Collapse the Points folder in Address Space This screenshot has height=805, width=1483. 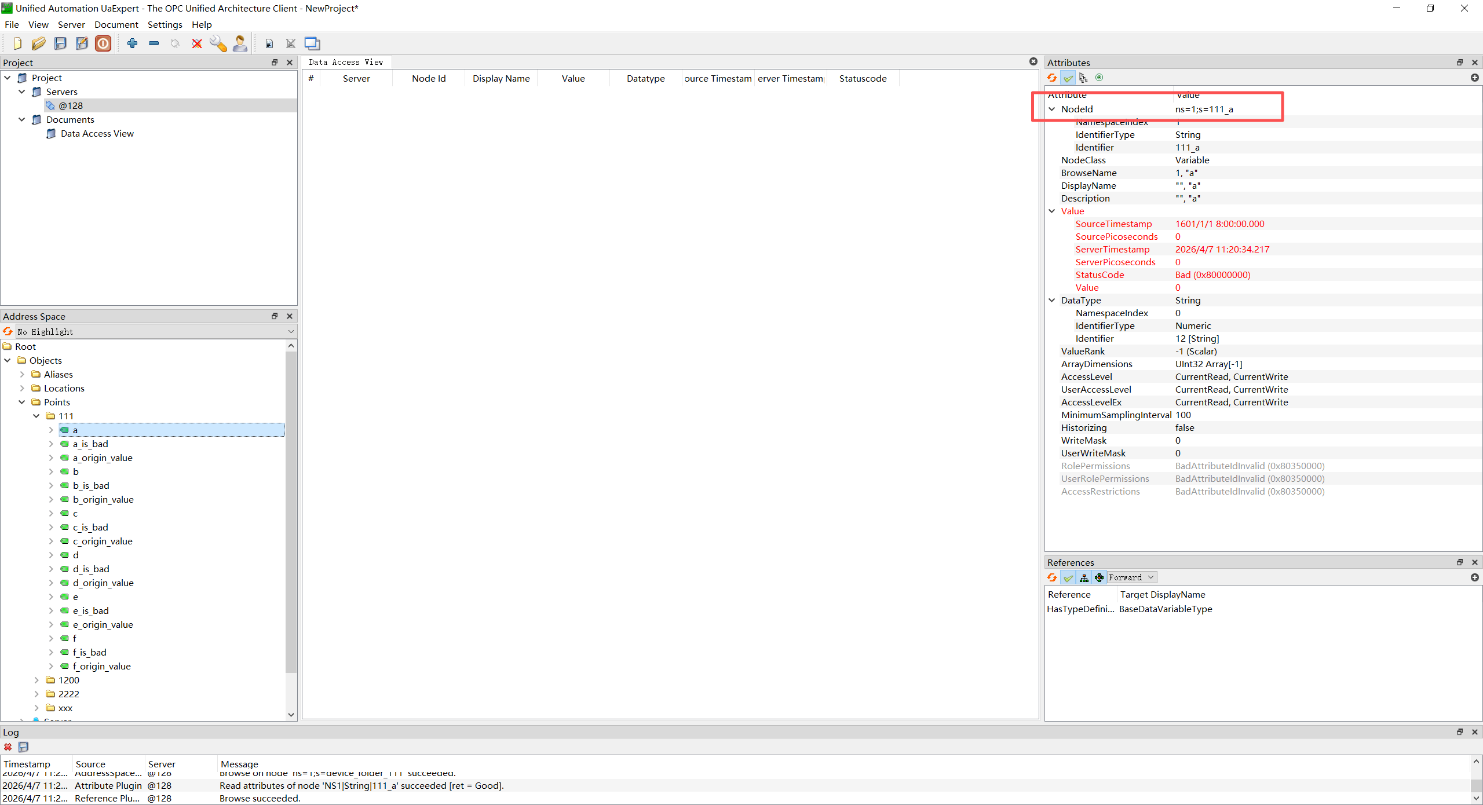tap(22, 402)
